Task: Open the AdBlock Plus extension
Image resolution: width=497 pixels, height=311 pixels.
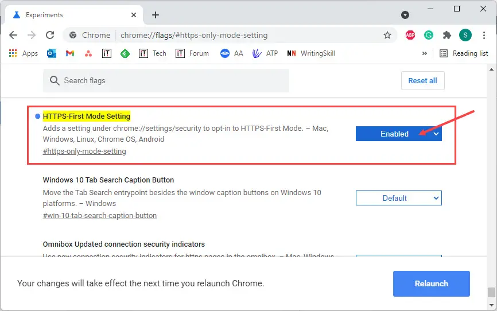Action: (410, 35)
